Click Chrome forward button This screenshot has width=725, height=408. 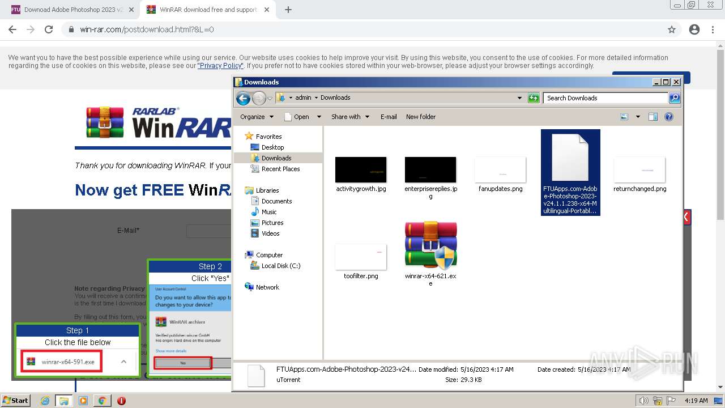(31, 29)
